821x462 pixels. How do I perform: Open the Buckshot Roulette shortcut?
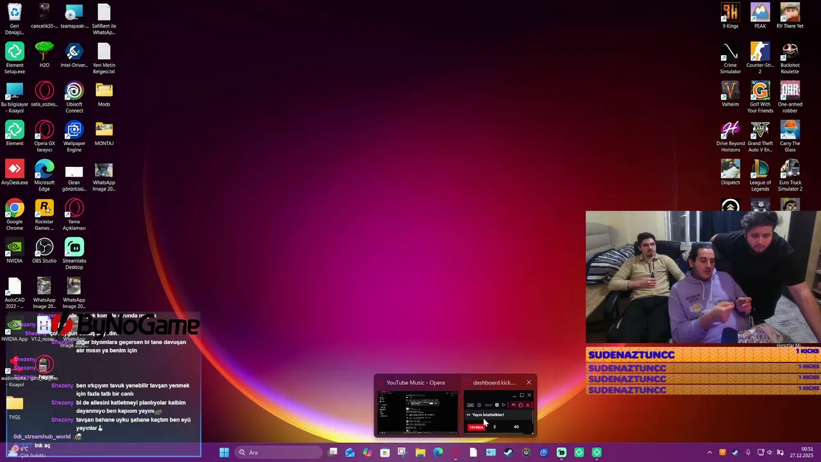pos(790,58)
